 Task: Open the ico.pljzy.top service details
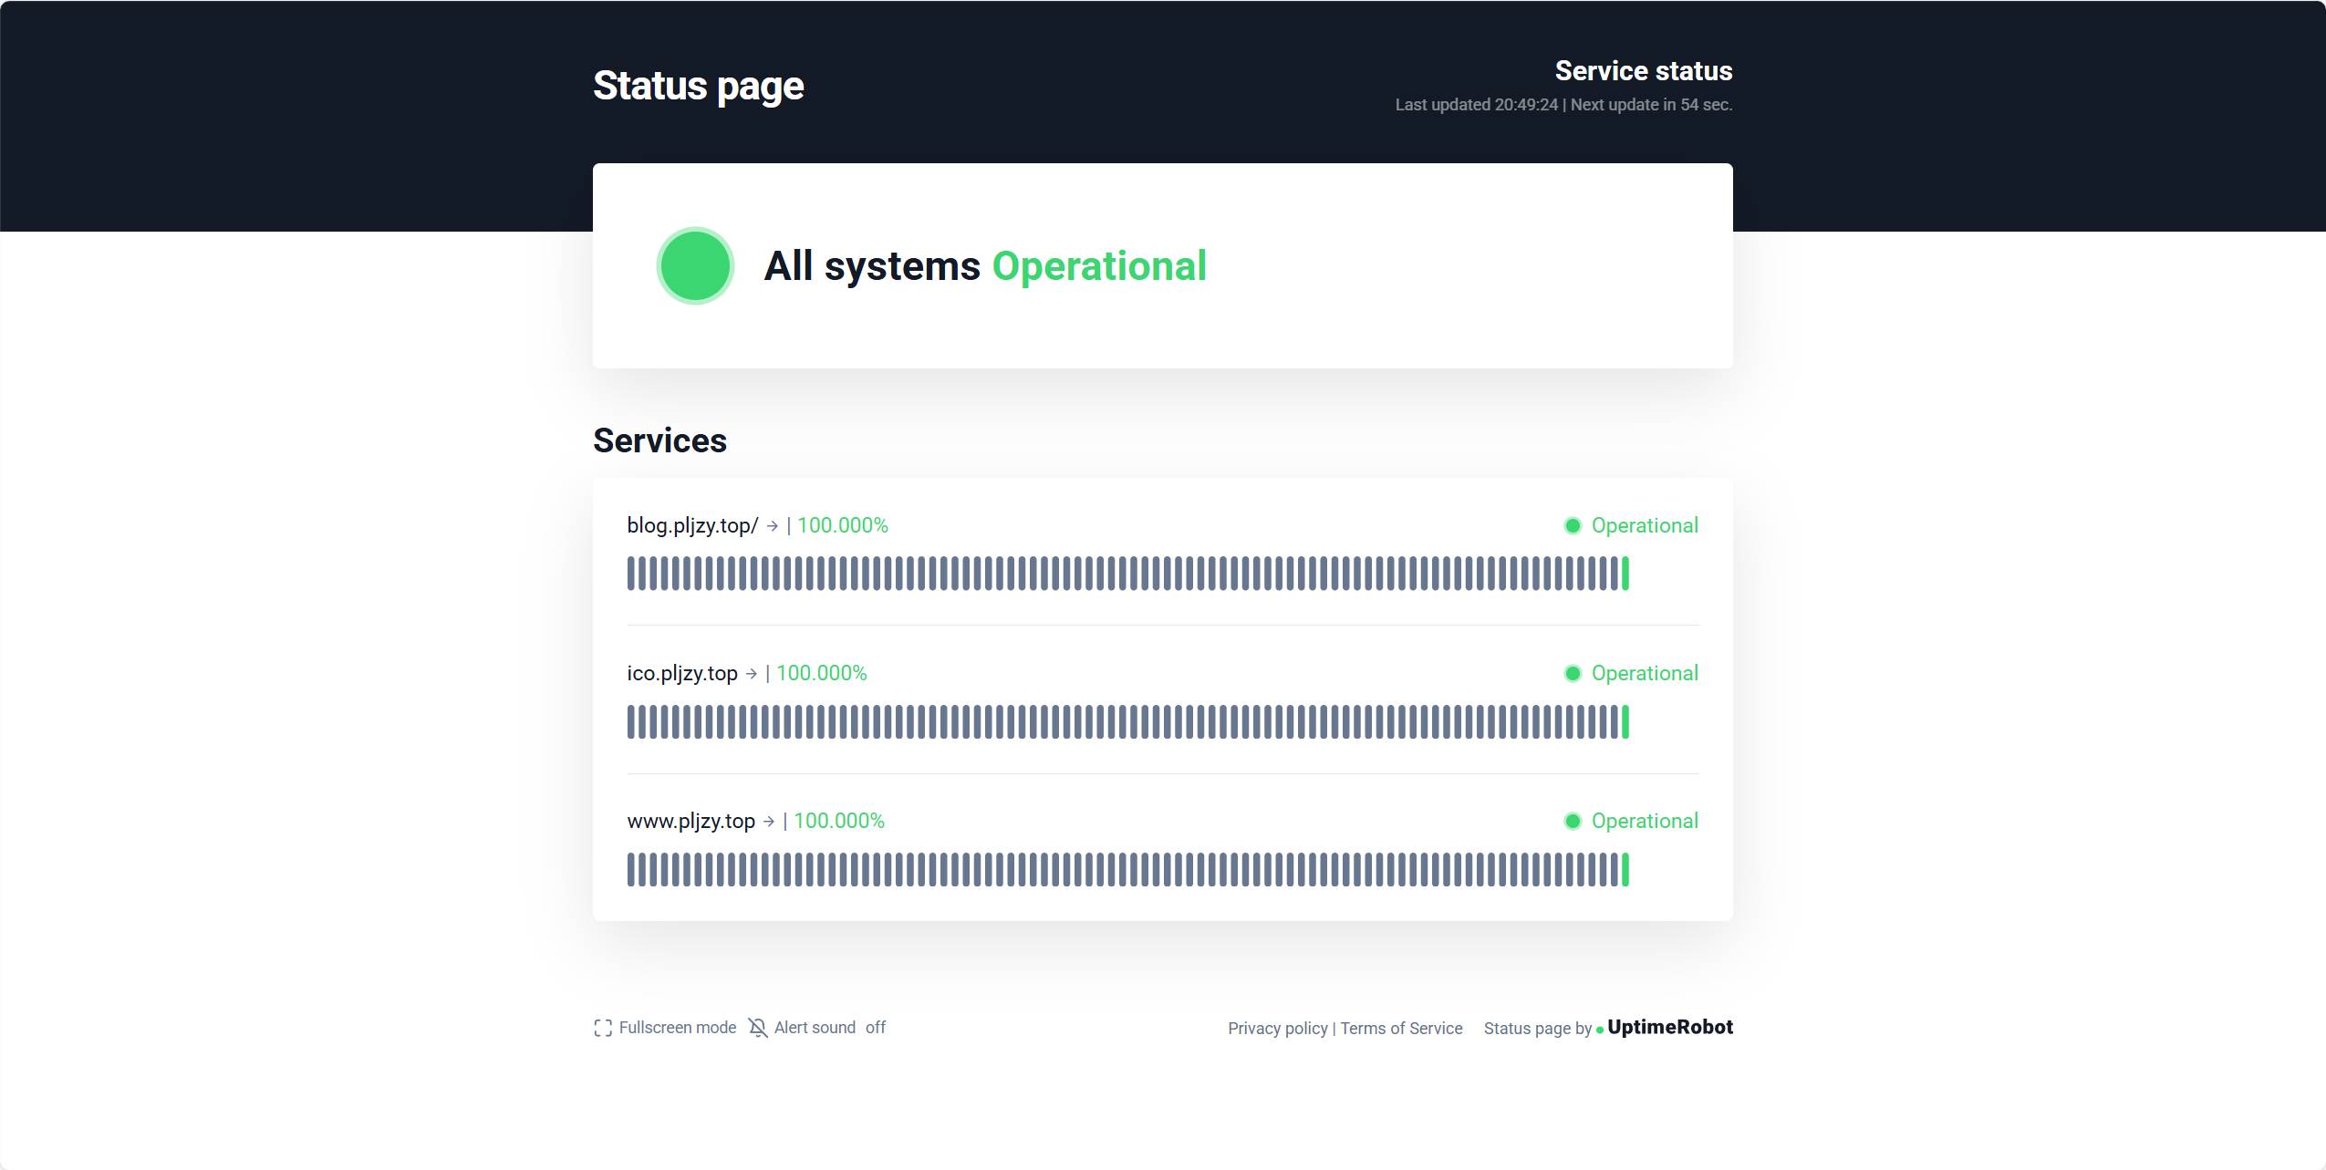pos(681,674)
